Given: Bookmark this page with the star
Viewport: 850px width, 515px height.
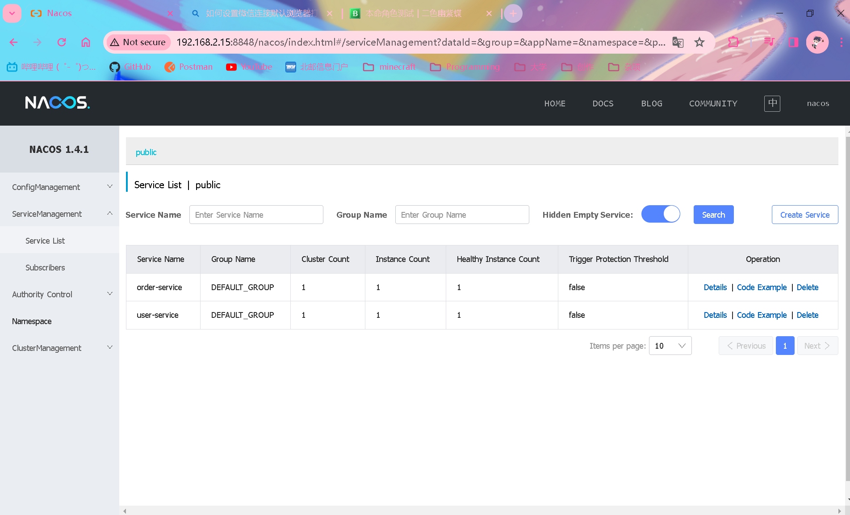Looking at the screenshot, I should 699,42.
